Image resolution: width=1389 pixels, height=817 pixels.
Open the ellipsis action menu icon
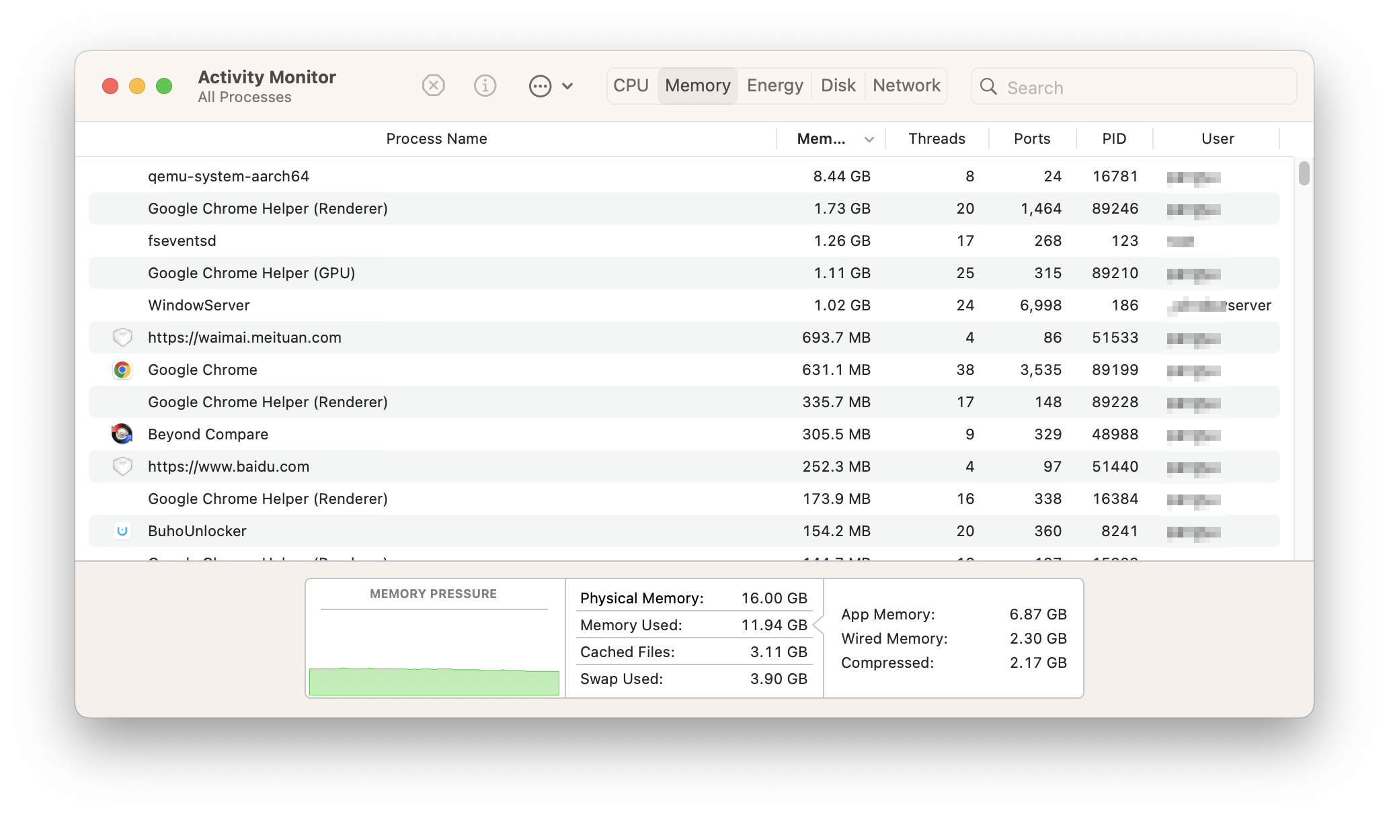(x=540, y=86)
